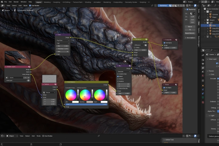This screenshot has width=219, height=146.
Task: Enable Variable Size on Blur node
Action: [x=118, y=74]
